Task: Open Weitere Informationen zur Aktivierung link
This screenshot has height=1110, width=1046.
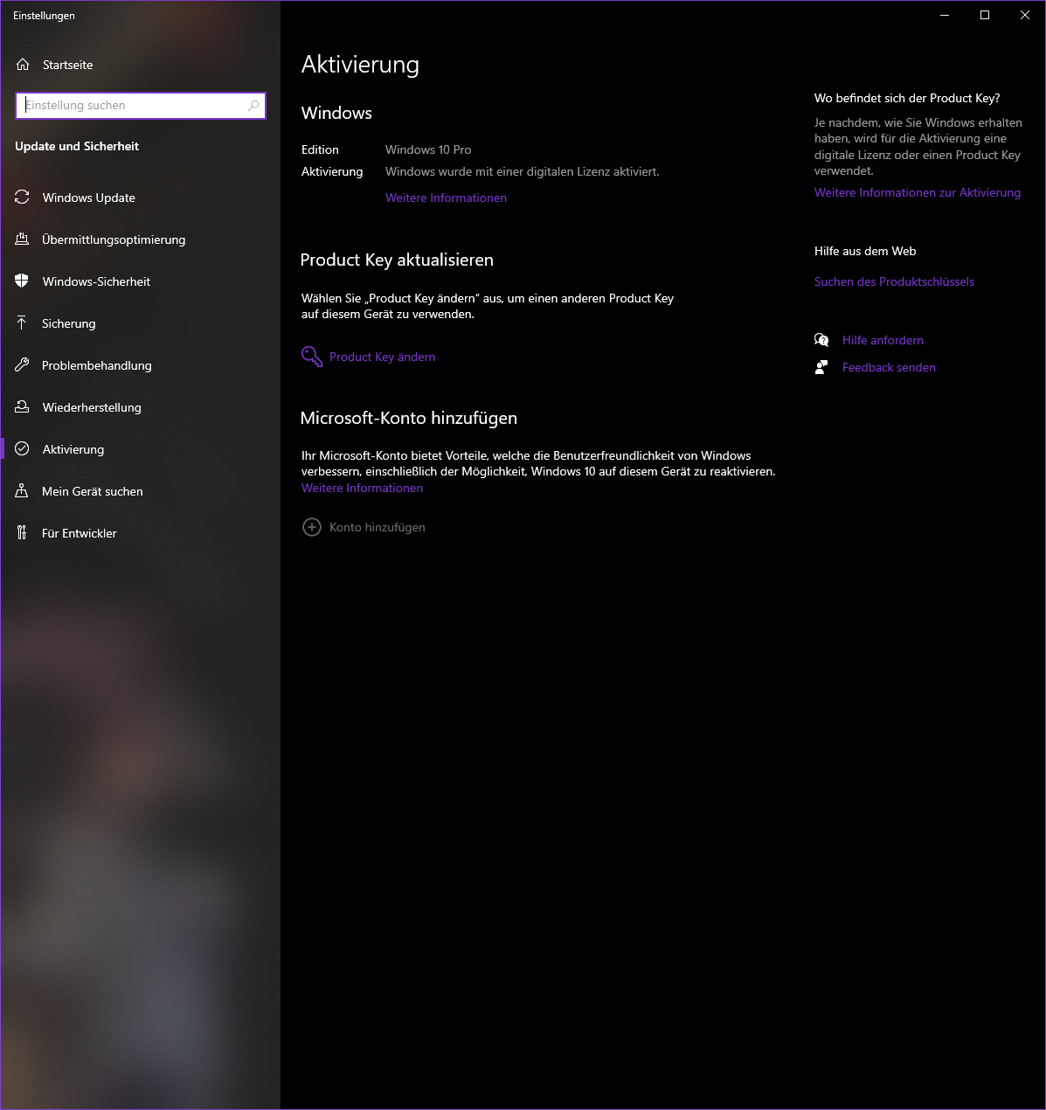Action: click(918, 193)
